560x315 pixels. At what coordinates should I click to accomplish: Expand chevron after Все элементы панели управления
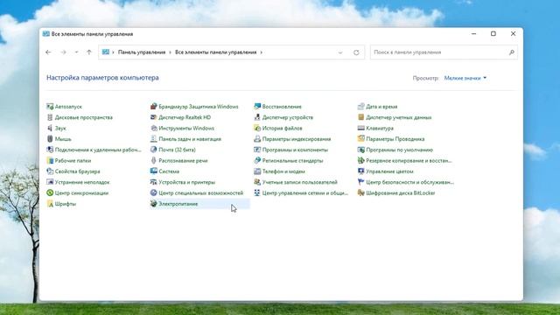tap(262, 52)
